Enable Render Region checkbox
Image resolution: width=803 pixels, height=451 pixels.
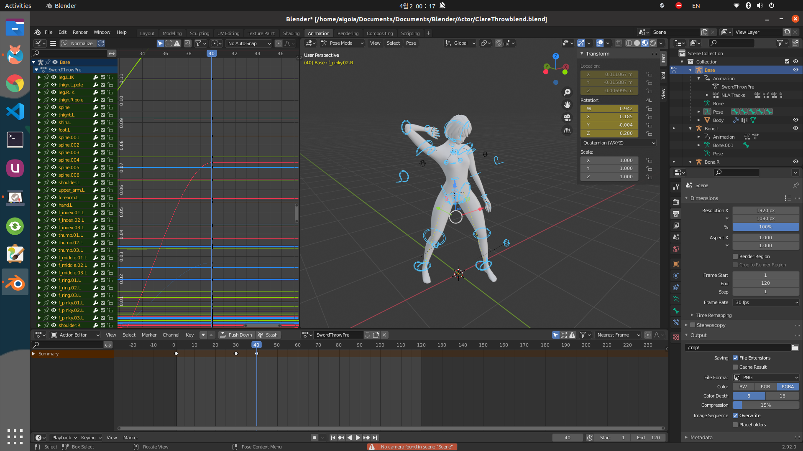click(735, 256)
